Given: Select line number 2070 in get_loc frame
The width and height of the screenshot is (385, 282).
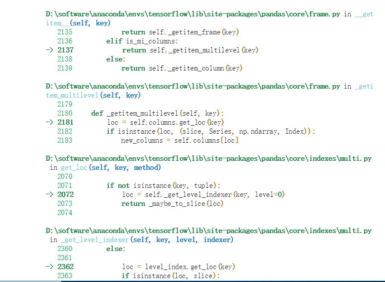Looking at the screenshot, I should tap(65, 176).
